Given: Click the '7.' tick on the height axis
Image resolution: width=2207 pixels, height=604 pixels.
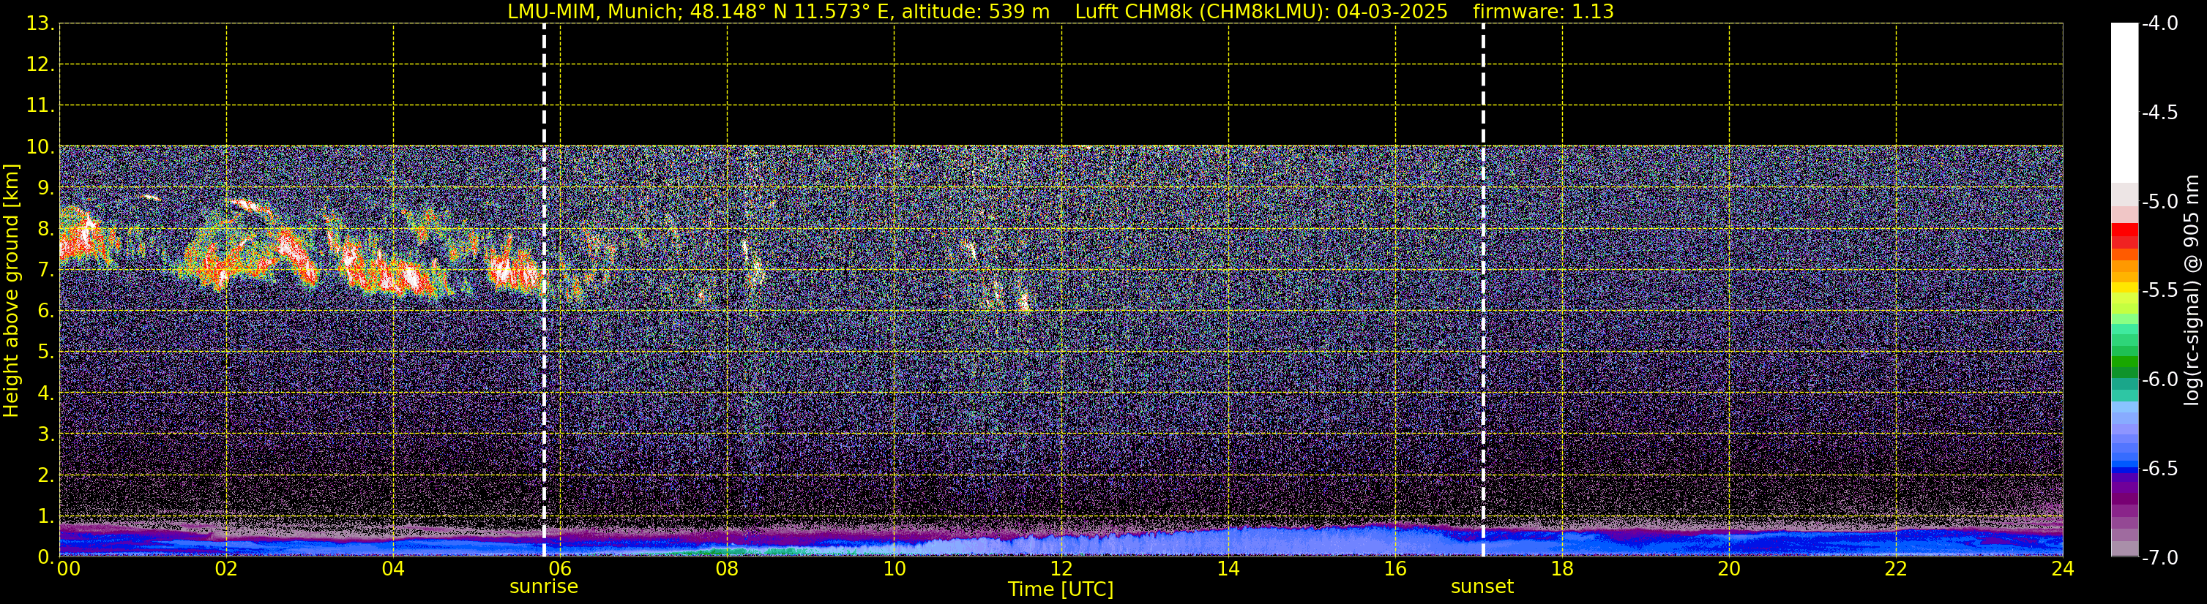Looking at the screenshot, I should pos(45,271).
